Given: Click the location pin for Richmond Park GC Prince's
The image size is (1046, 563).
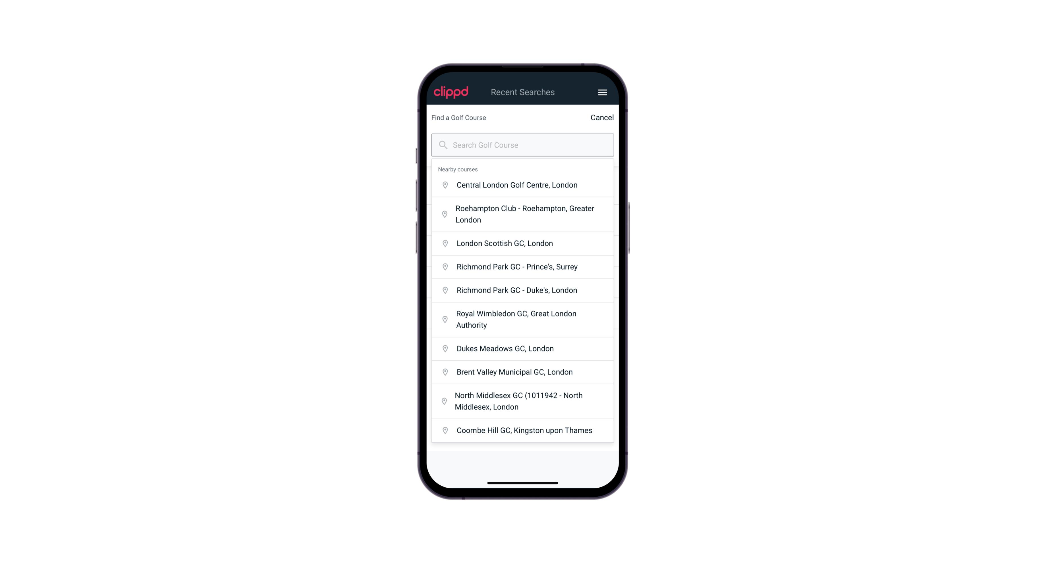Looking at the screenshot, I should click(x=445, y=267).
